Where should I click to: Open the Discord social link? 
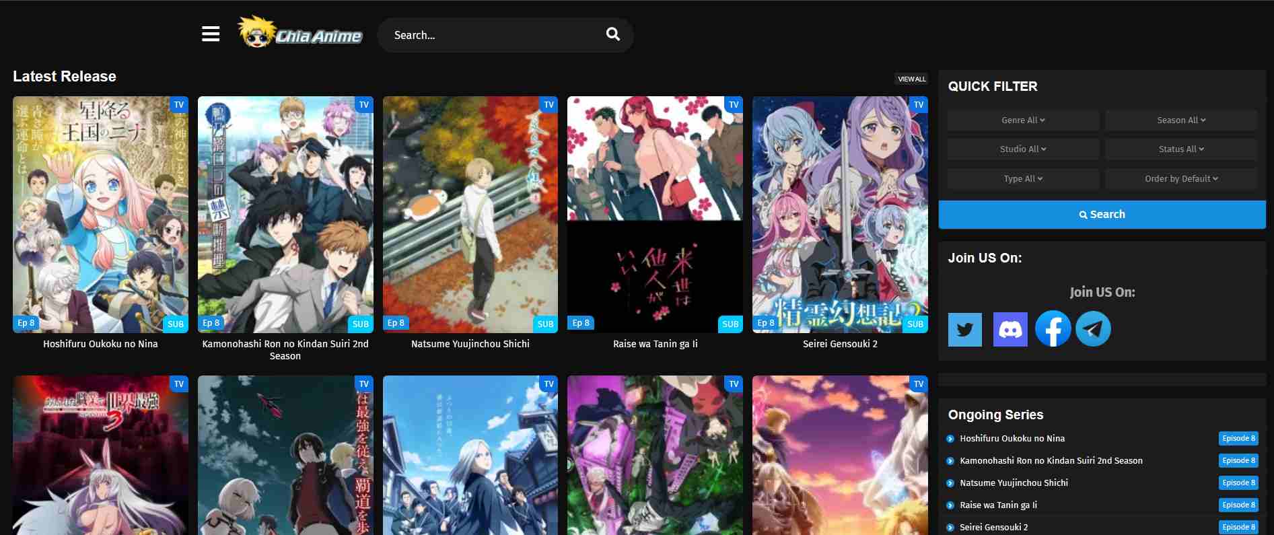pos(1010,329)
